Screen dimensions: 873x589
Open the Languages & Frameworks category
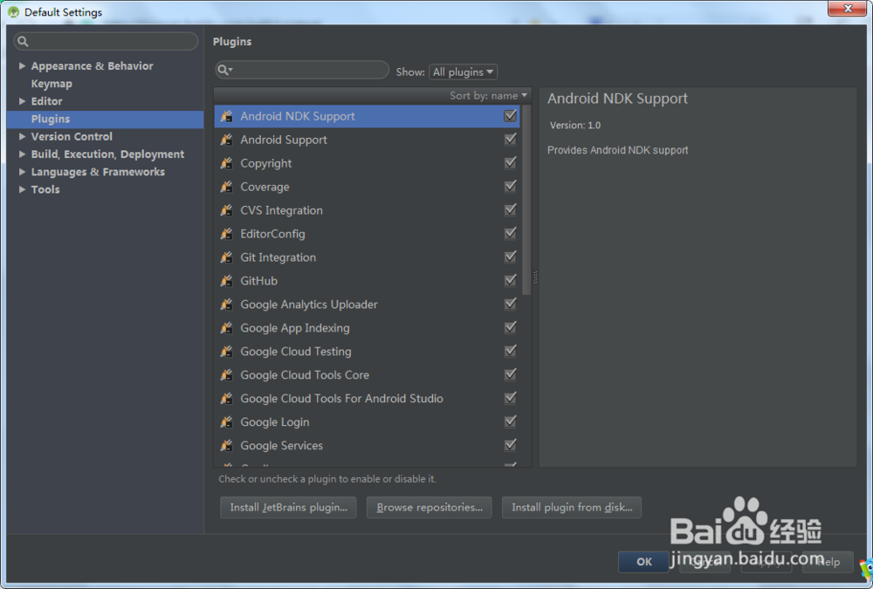[98, 172]
